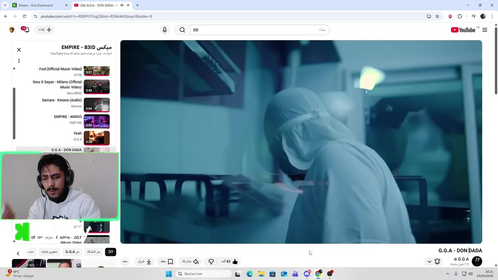Open the Create (إنشاء) button
The image size is (498, 280).
pos(45,30)
